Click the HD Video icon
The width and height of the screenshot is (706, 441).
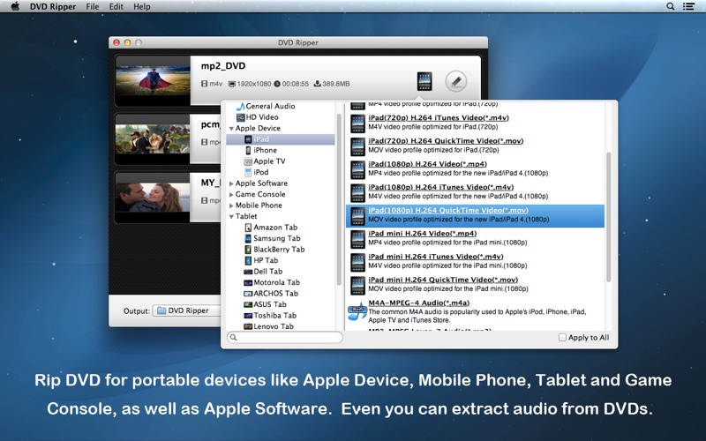tap(240, 117)
